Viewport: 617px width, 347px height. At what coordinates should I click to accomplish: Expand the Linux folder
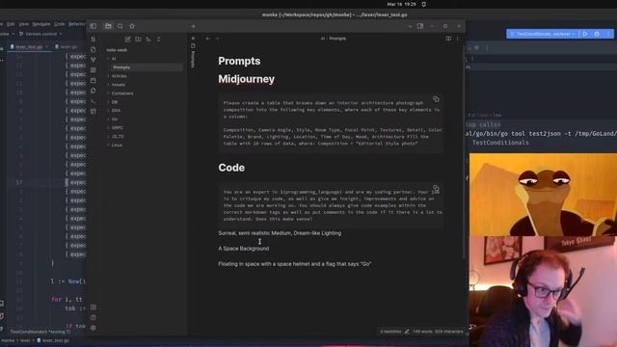117,146
